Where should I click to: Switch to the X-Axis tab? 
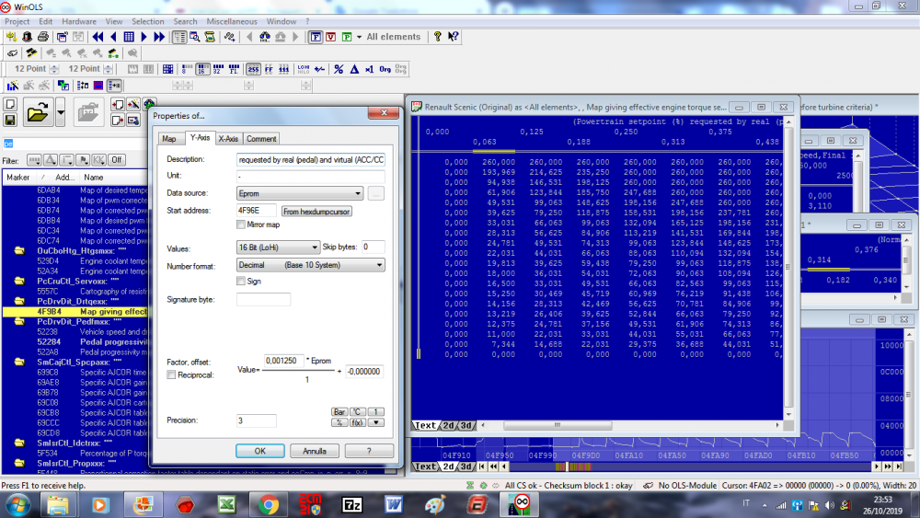click(228, 138)
